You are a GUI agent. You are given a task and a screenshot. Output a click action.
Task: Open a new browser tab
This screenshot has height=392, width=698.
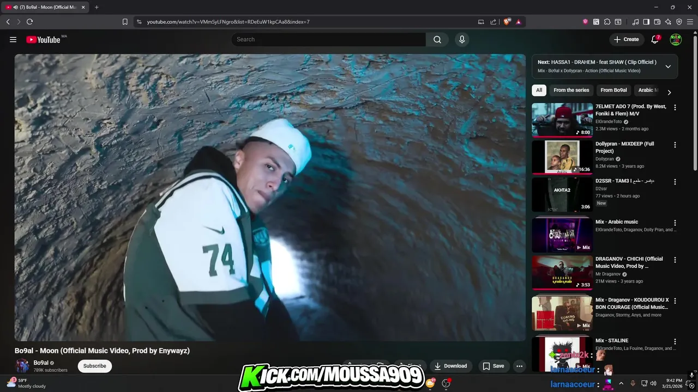click(x=97, y=7)
